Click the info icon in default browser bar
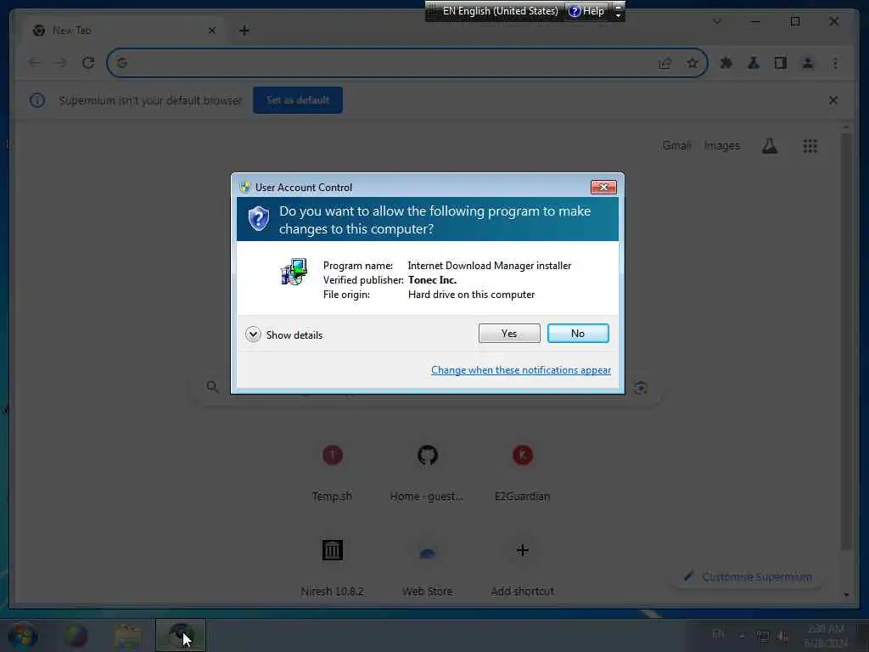This screenshot has width=869, height=652. click(x=37, y=100)
